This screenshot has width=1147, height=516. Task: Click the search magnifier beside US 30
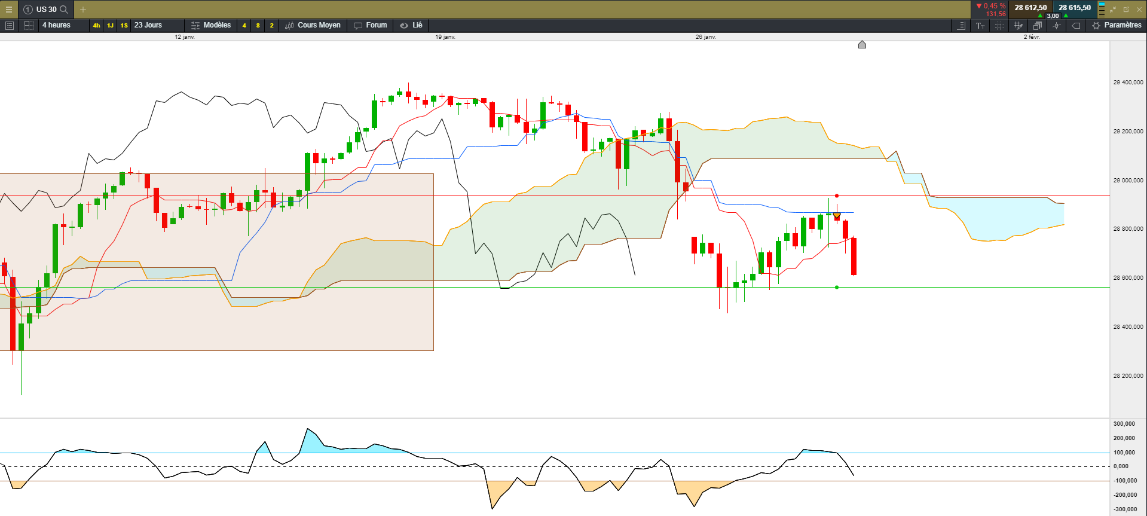(x=64, y=10)
